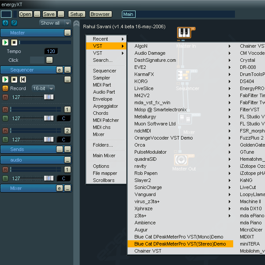Solo audio track 1
This screenshot has height=265, width=265.
5,178
